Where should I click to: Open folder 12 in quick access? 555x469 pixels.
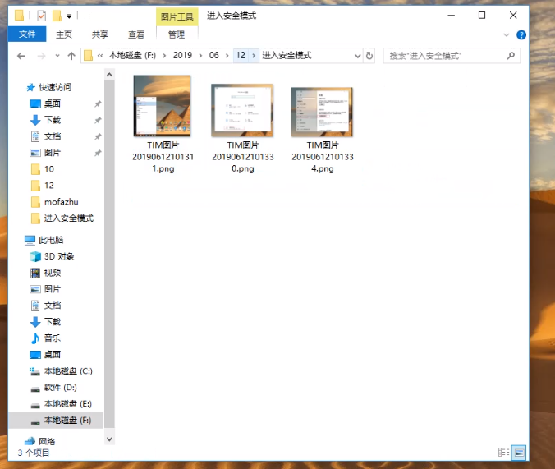[x=48, y=186]
